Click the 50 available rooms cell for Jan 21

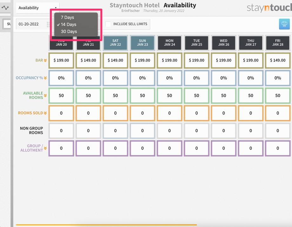tap(88, 96)
